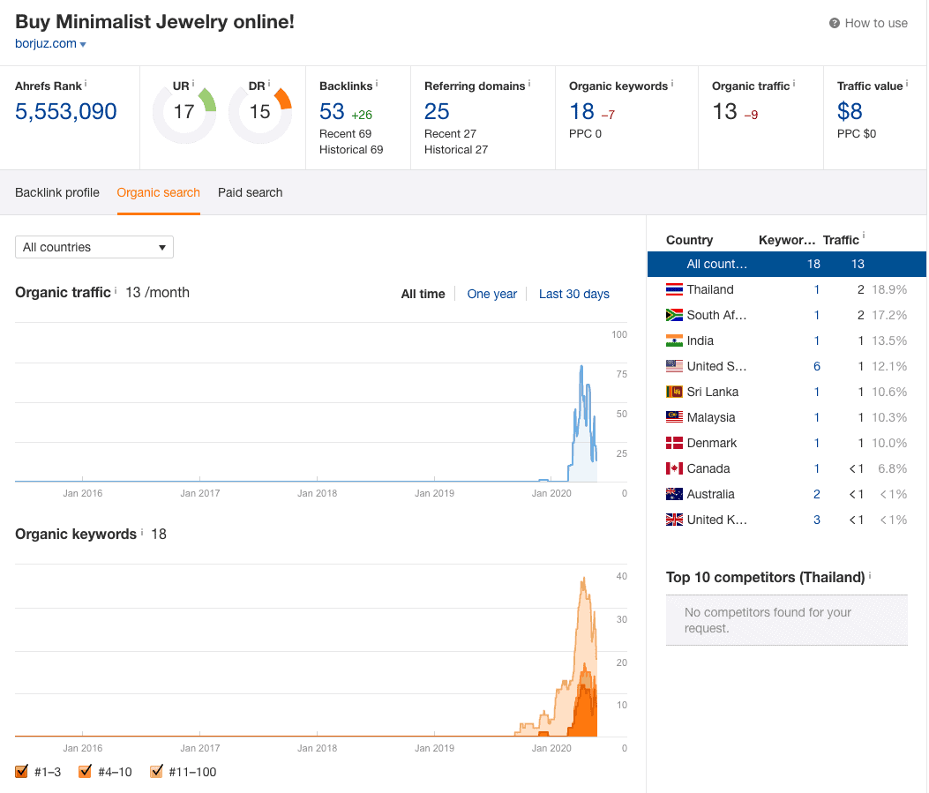Click info icon next to Organic keywords chart title

pos(142,533)
